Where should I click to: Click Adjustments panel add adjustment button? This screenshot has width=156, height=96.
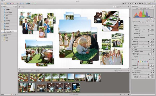tap(152, 6)
